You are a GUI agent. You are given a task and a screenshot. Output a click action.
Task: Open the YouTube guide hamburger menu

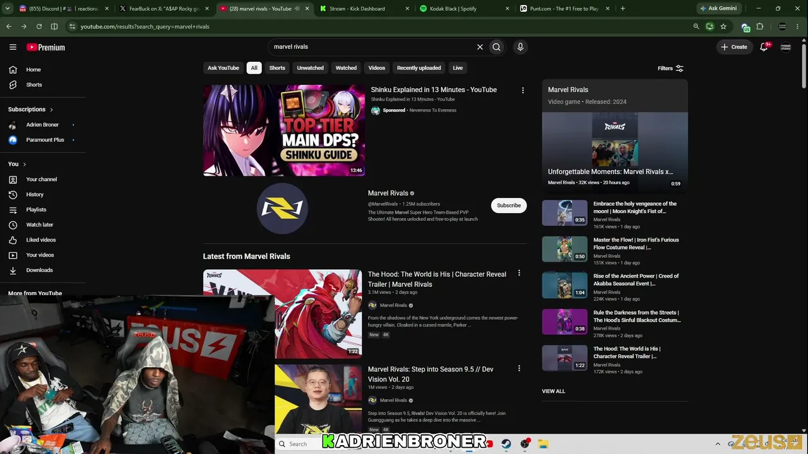click(x=13, y=47)
